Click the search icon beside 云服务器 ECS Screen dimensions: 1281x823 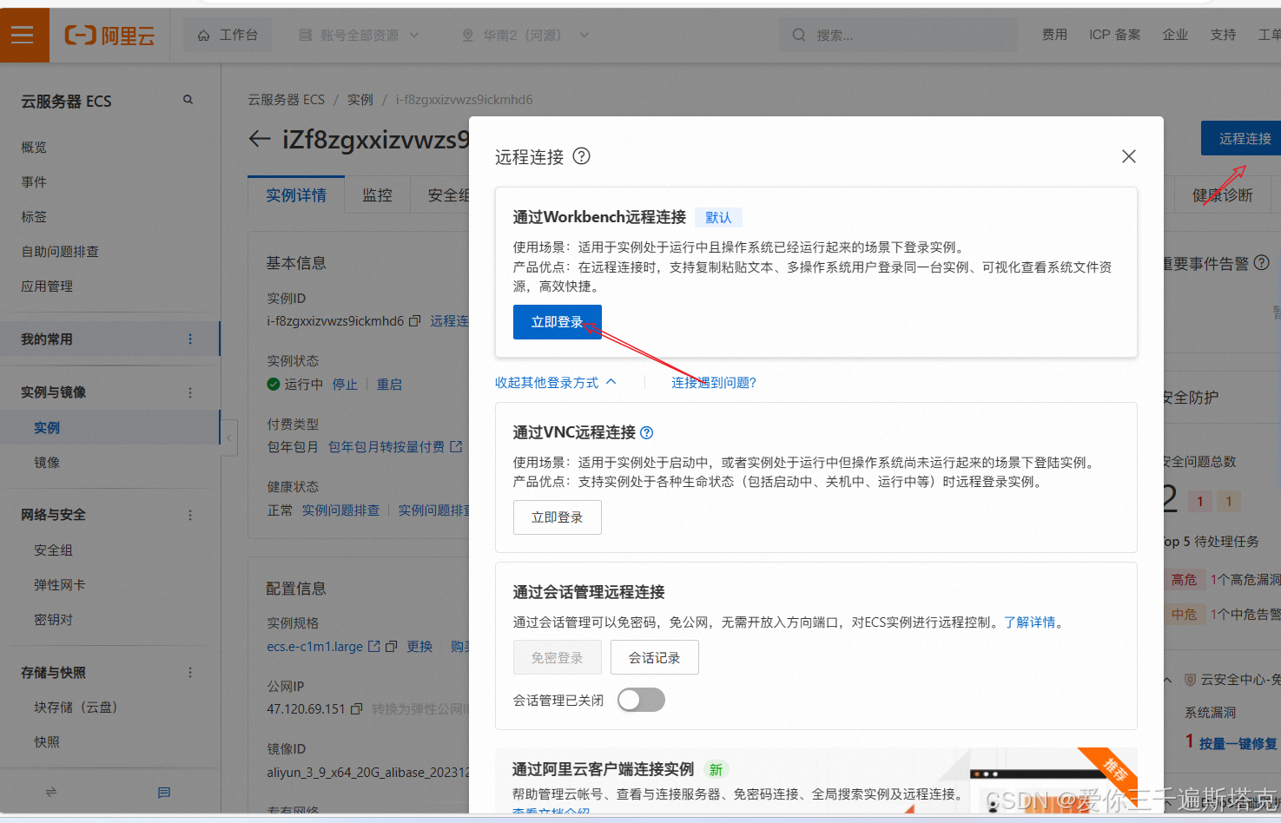tap(188, 99)
